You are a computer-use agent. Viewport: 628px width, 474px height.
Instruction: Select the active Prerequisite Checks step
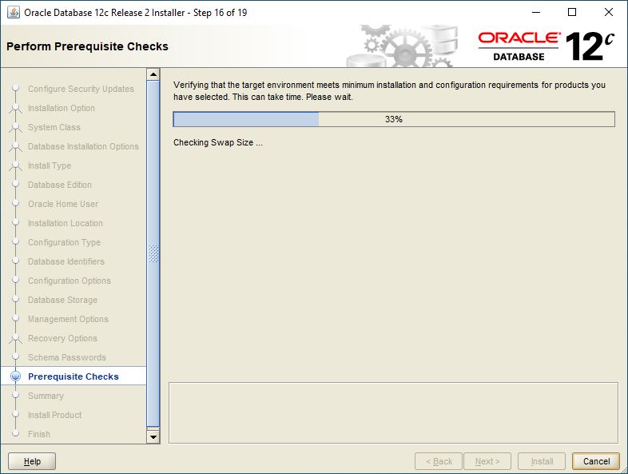(74, 376)
